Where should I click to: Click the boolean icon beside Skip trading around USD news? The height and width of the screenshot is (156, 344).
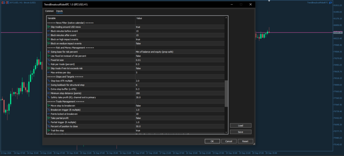click(49, 27)
